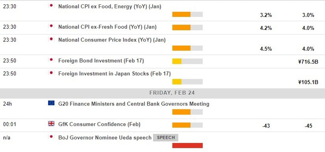Click Japan flag beside BoJ Governor Nominee Ueda speech
Image resolution: width=325 pixels, height=152 pixels.
tap(51, 137)
